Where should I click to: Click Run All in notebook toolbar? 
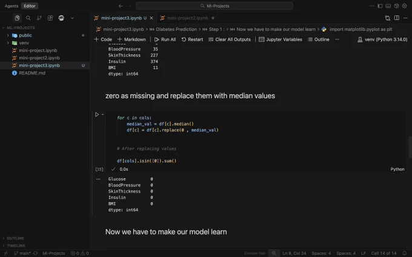click(x=165, y=39)
